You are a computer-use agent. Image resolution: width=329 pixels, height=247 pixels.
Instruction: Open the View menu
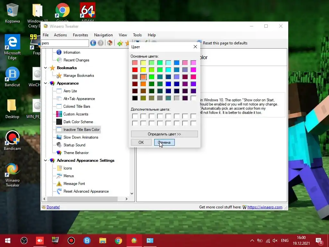[x=123, y=35]
